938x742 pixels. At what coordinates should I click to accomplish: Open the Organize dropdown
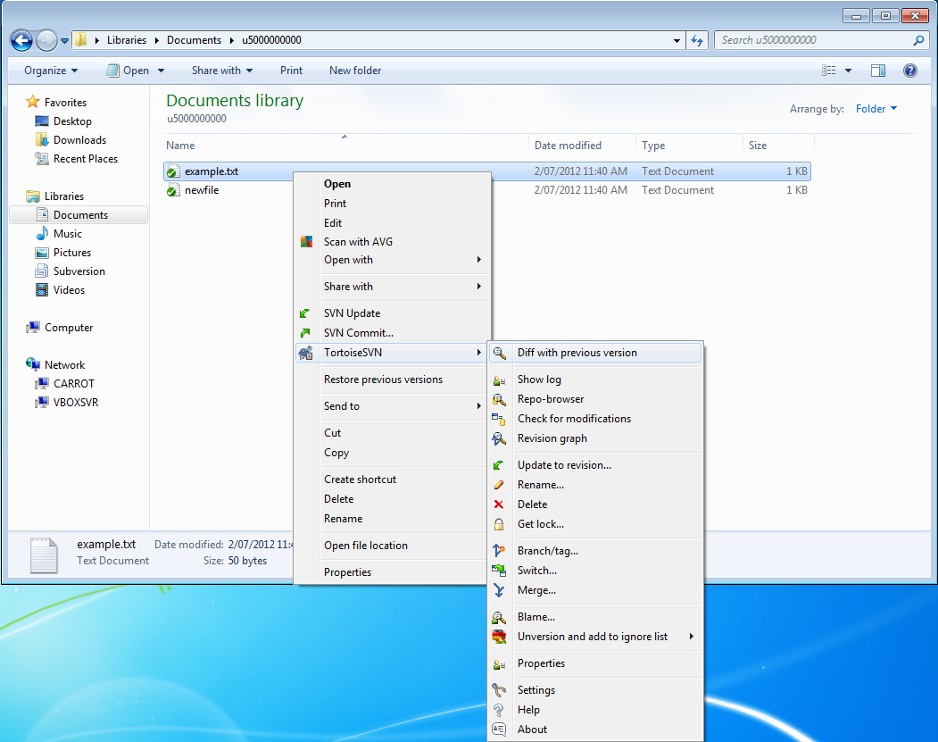coord(50,71)
